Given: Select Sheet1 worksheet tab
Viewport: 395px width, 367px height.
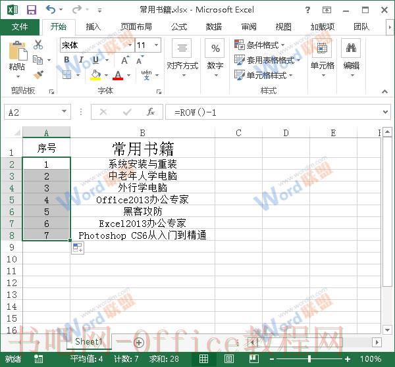Looking at the screenshot, I should (89, 342).
